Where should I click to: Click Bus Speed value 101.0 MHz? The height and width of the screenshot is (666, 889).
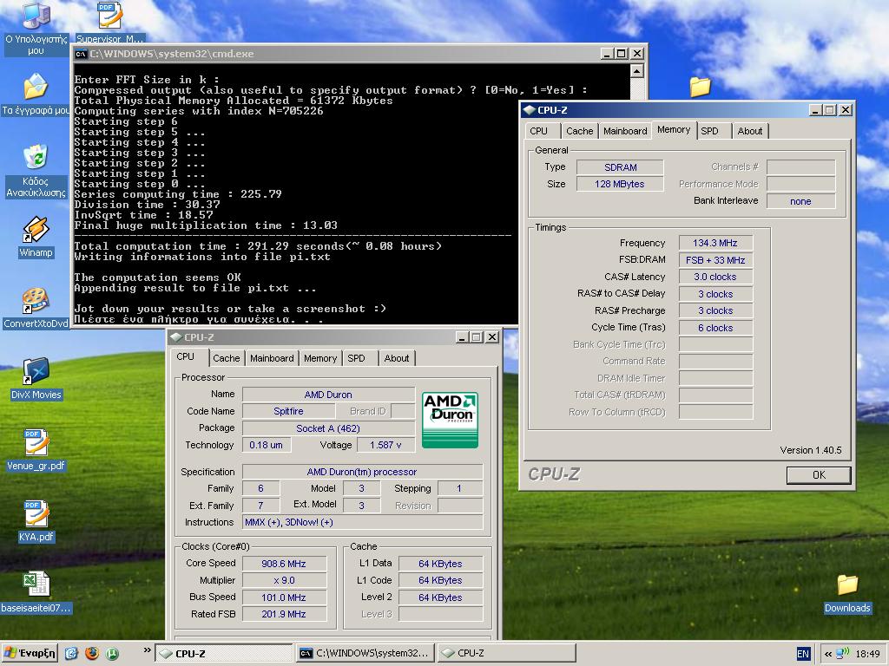click(284, 597)
